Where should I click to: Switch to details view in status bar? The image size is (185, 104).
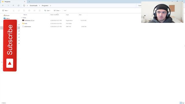pyautogui.click(x=181, y=103)
